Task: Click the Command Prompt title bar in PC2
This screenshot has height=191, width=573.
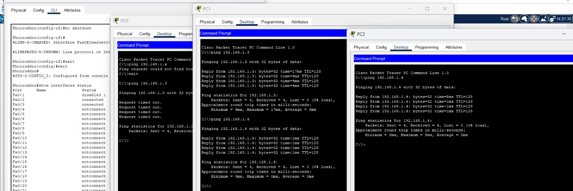Action: pyautogui.click(x=463, y=58)
